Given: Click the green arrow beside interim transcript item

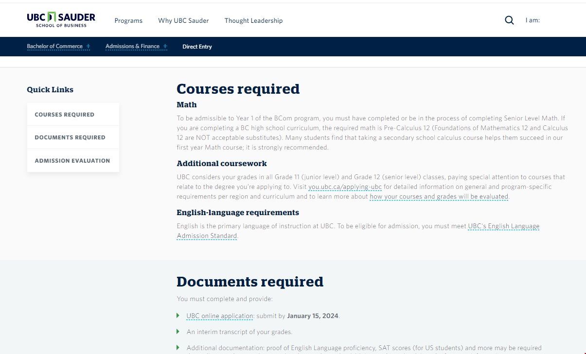Looking at the screenshot, I should click(178, 331).
